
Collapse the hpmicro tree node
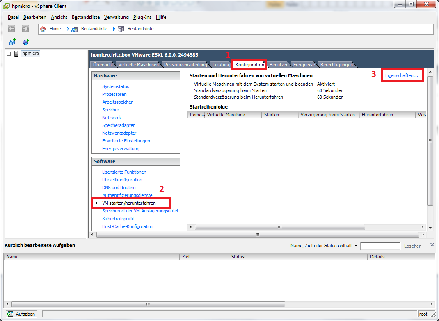click(x=9, y=54)
